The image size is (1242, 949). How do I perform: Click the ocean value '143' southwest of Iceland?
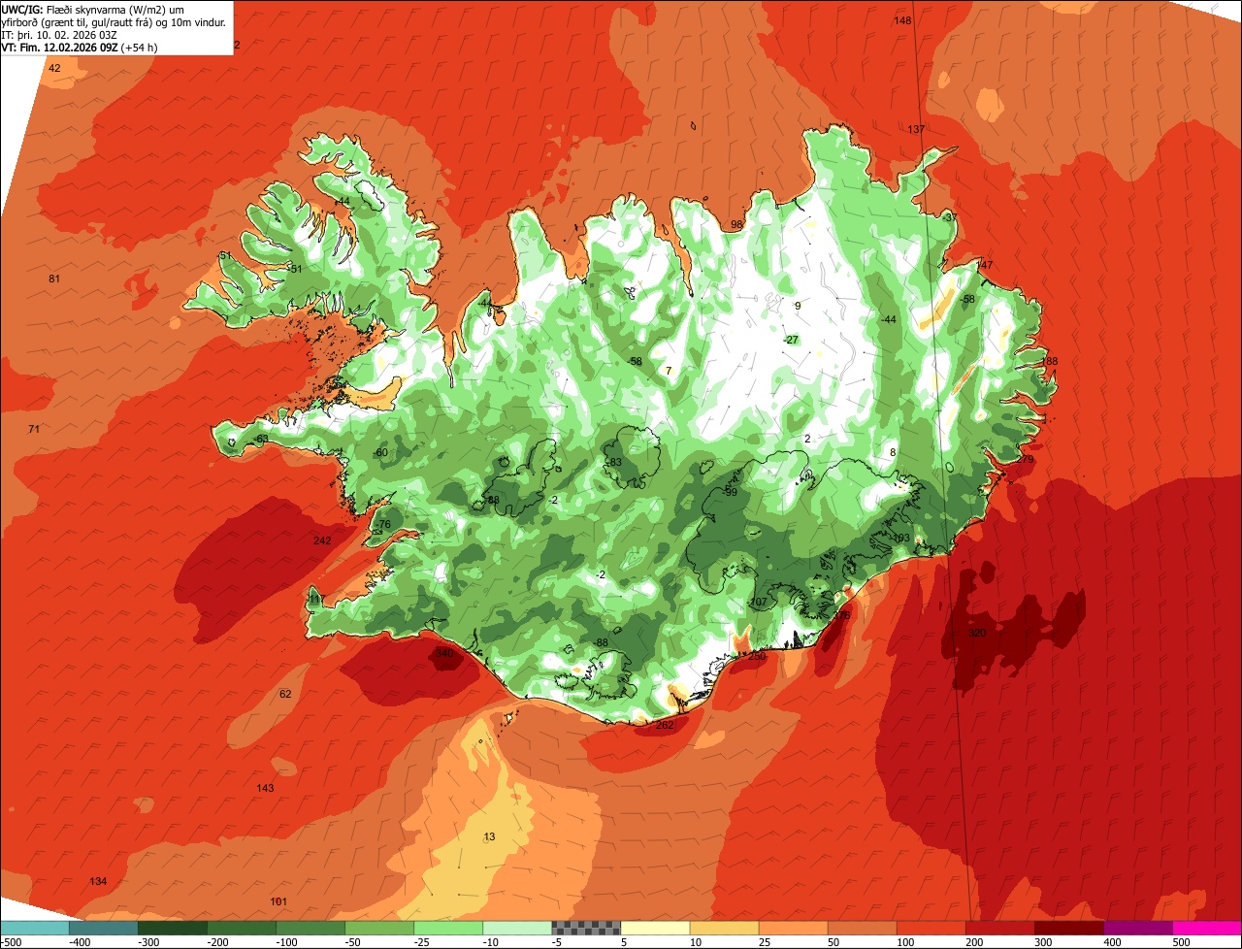pyautogui.click(x=265, y=788)
